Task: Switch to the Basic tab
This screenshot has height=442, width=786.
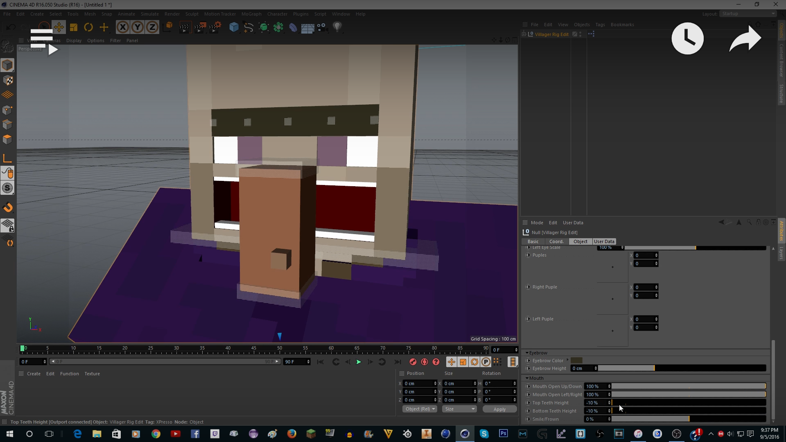Action: tap(533, 241)
